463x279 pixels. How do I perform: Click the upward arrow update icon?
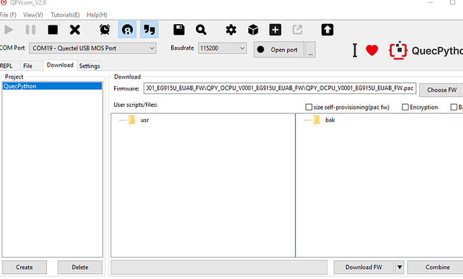click(327, 30)
